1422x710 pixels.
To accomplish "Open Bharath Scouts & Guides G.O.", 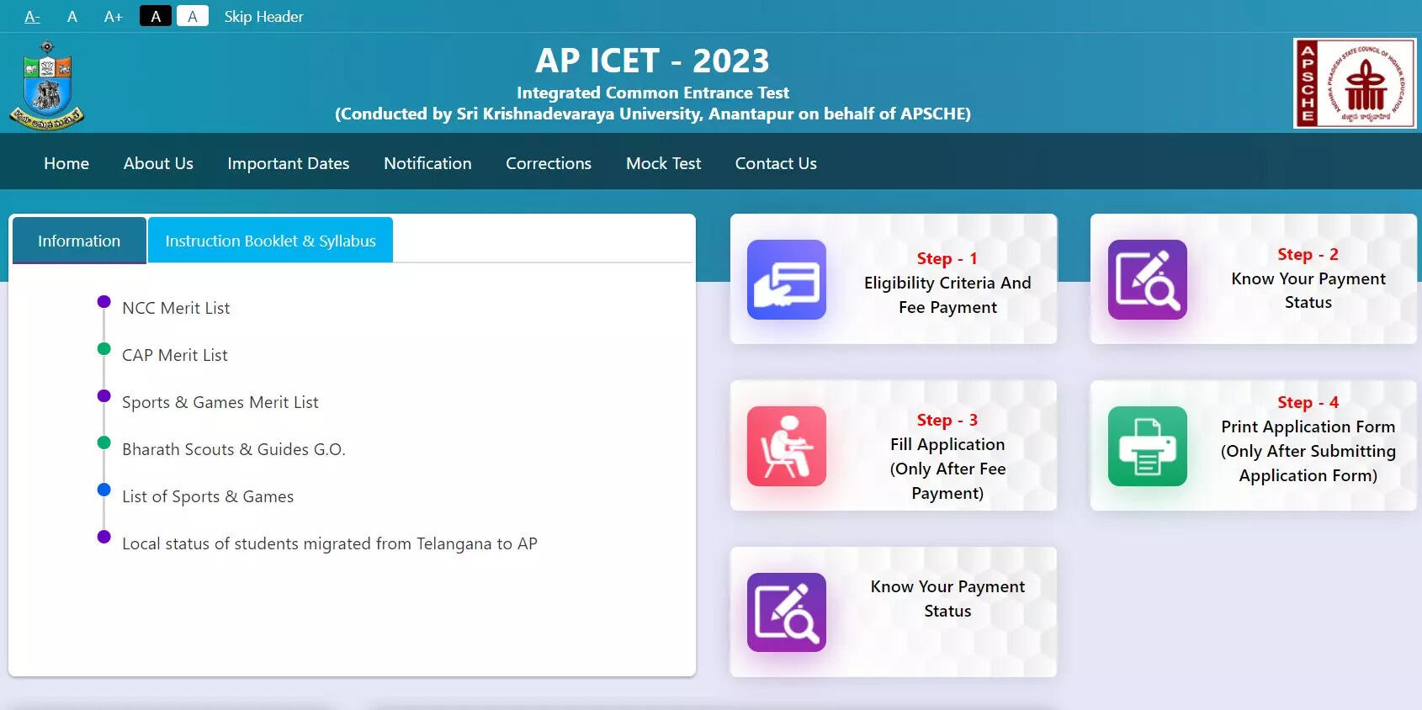I will click(234, 449).
